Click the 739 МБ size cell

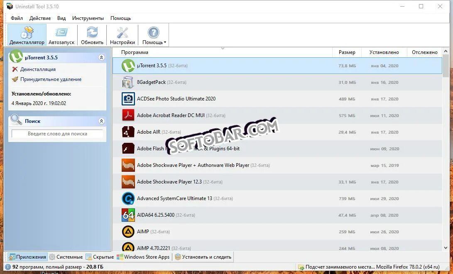click(x=347, y=198)
